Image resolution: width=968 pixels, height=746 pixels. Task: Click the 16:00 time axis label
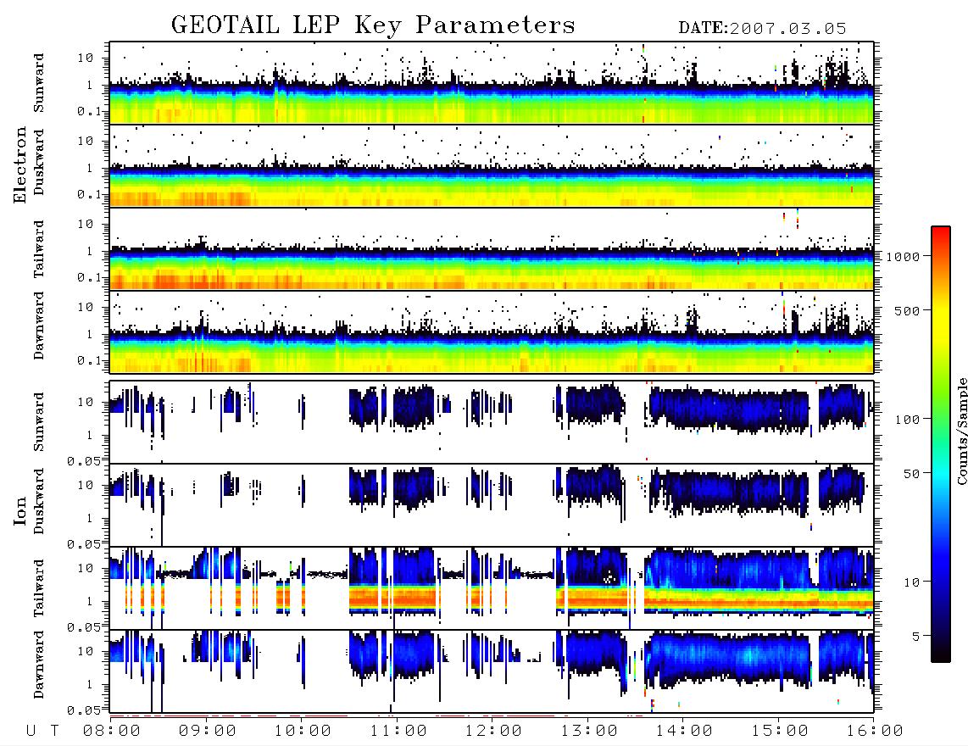(x=874, y=732)
